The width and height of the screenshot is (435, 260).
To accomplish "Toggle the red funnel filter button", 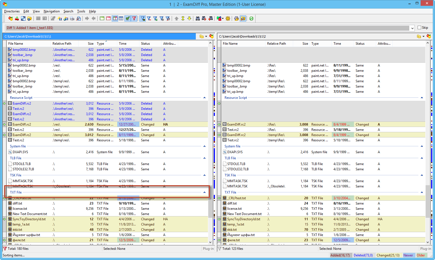I will tap(134, 18).
